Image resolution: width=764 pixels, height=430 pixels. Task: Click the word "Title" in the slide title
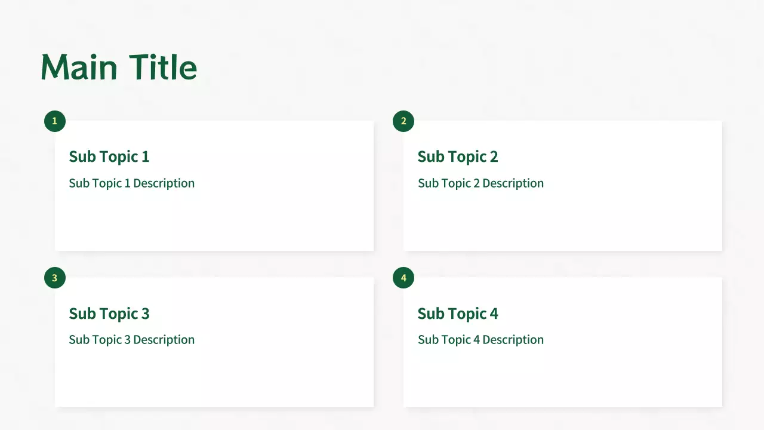162,67
